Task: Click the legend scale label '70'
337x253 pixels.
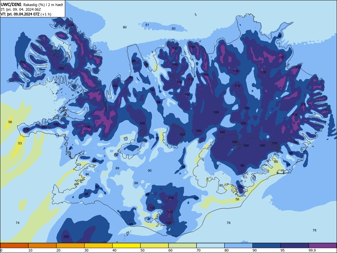Action: tap(198, 250)
